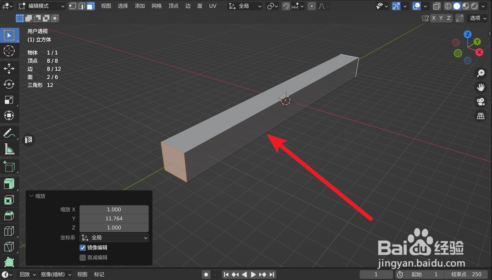492x280 pixels.
Task: Open the 标记 menu in timeline
Action: point(99,274)
